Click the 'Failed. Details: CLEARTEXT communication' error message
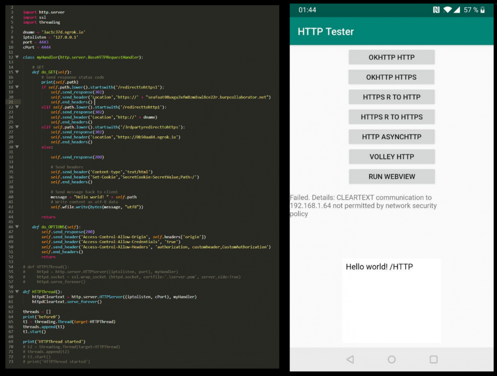This screenshot has width=497, height=376. pos(363,205)
